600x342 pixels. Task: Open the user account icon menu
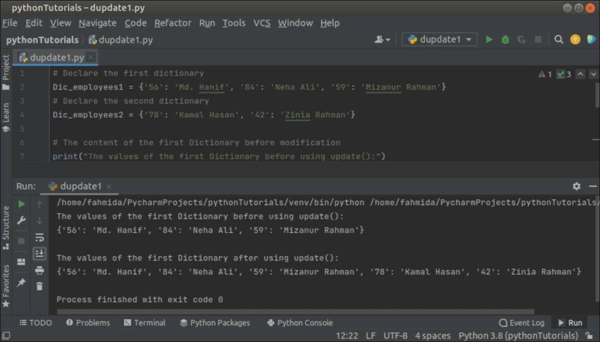click(382, 39)
